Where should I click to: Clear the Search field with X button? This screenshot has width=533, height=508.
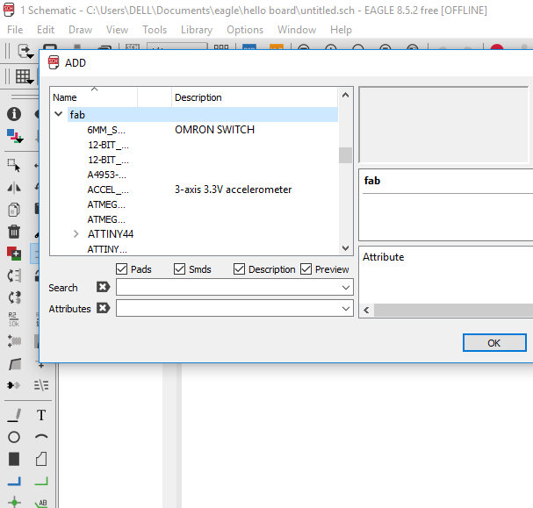103,287
